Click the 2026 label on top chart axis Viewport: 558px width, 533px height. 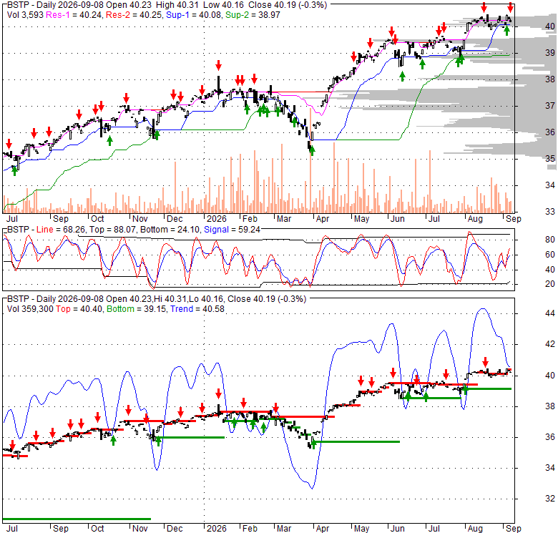click(216, 218)
